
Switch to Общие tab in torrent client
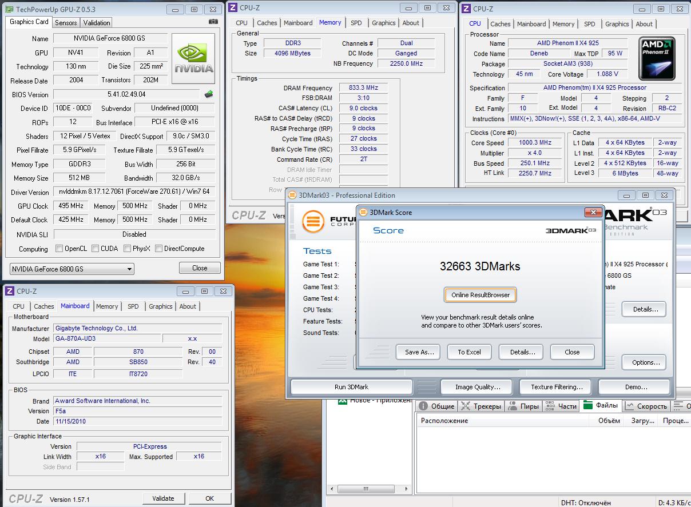point(437,406)
